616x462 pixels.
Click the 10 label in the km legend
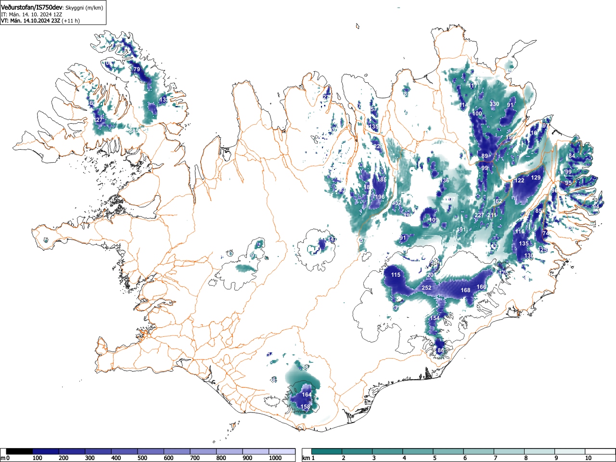click(588, 458)
